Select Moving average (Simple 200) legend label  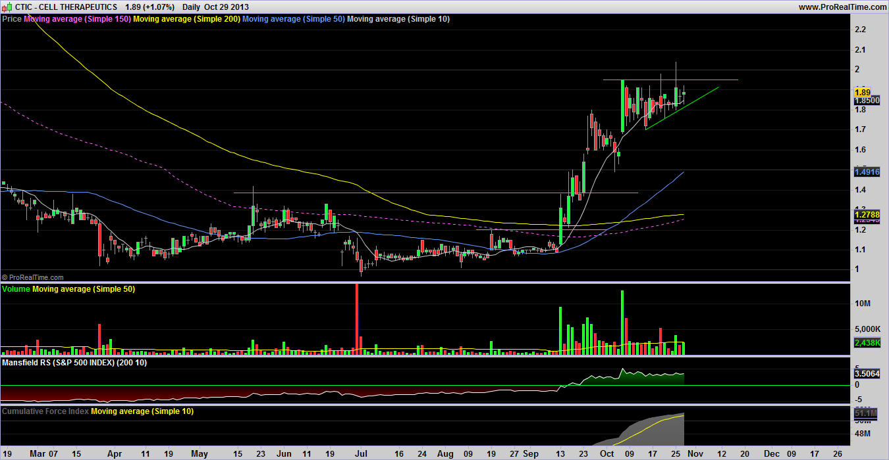click(186, 19)
